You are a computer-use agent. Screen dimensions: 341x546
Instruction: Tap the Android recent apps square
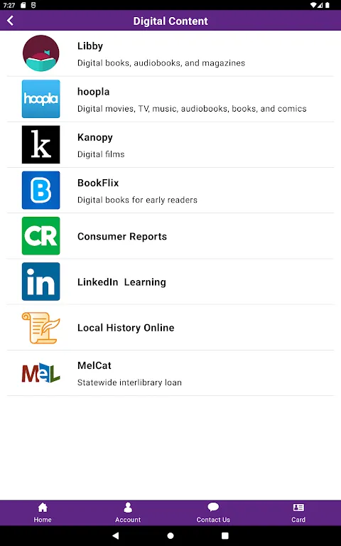click(225, 535)
